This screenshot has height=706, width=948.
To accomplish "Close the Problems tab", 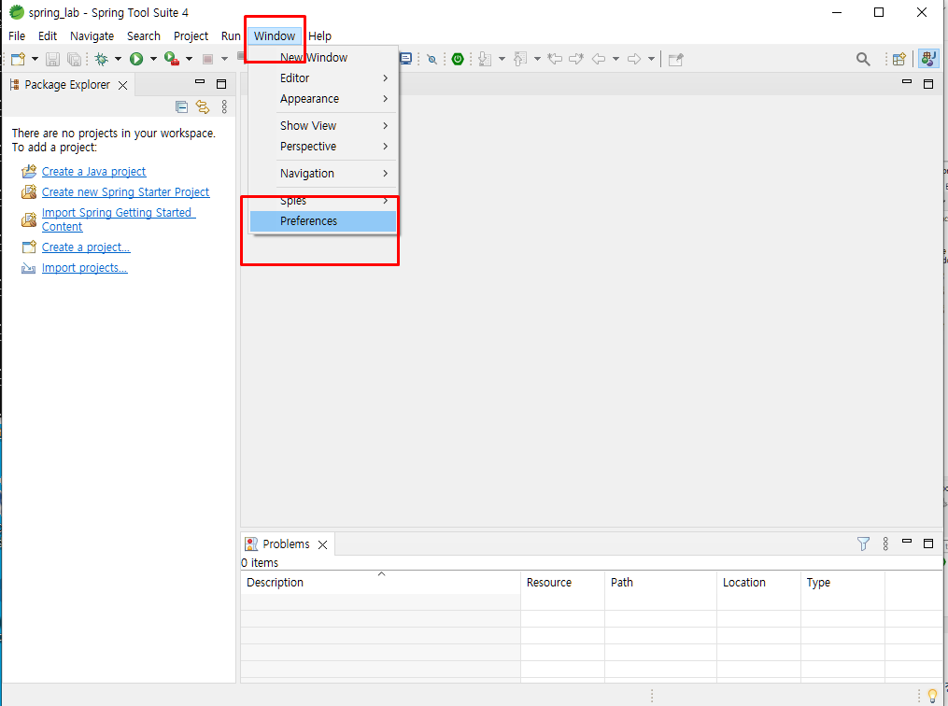I will (323, 544).
